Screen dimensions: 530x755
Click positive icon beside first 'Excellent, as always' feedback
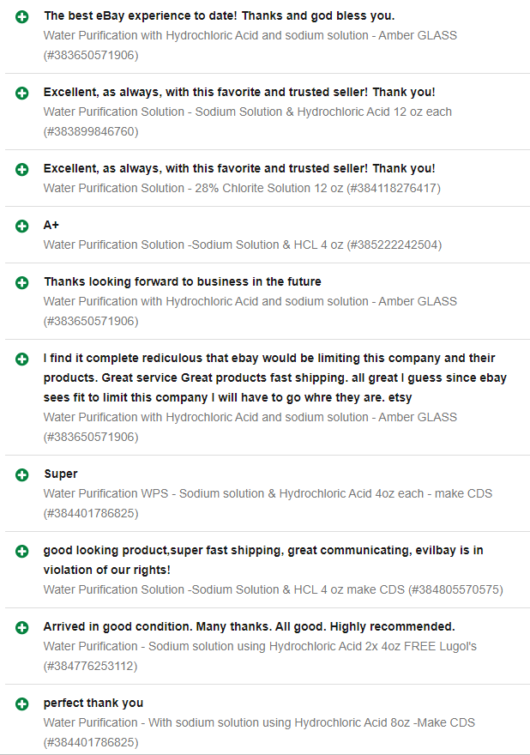pos(21,93)
